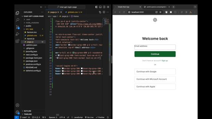Open the Explorer view in the activity bar
The image size is (212, 119).
(x=18, y=13)
